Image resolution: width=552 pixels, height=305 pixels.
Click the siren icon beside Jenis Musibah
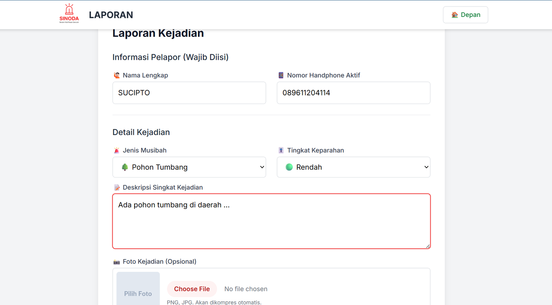click(117, 150)
